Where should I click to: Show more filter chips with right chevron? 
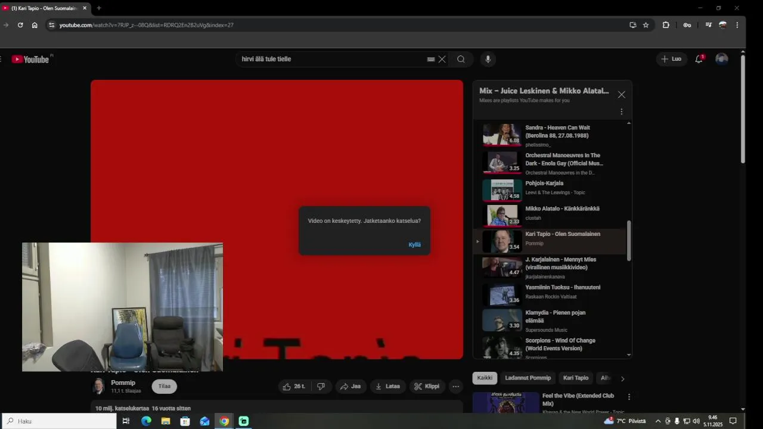click(x=622, y=378)
